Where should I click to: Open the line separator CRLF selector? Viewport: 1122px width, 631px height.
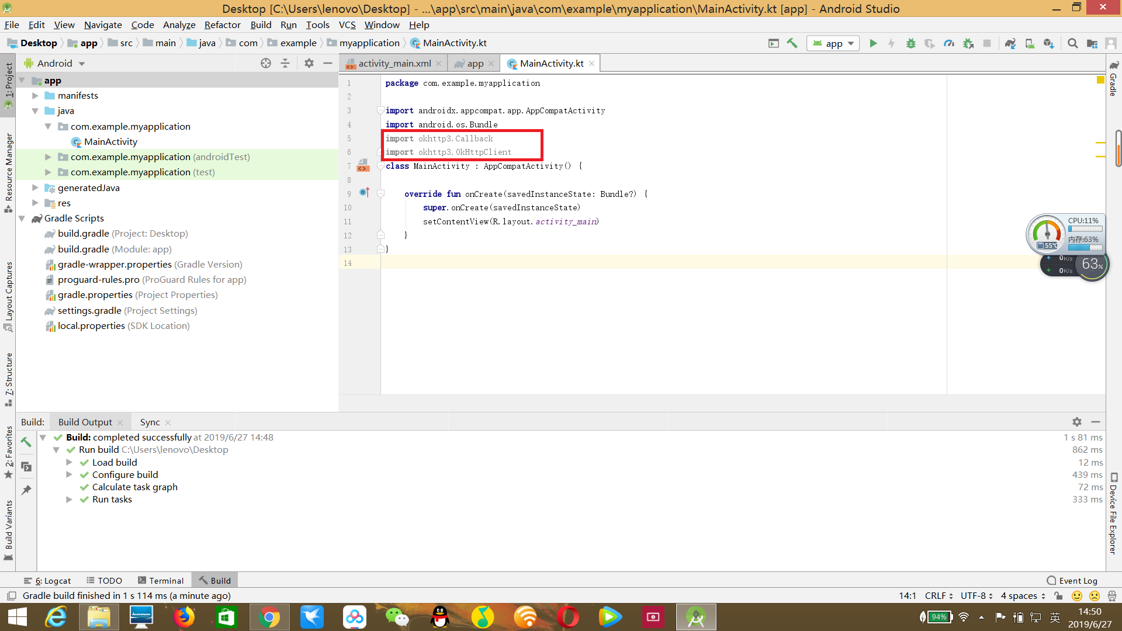(x=939, y=596)
